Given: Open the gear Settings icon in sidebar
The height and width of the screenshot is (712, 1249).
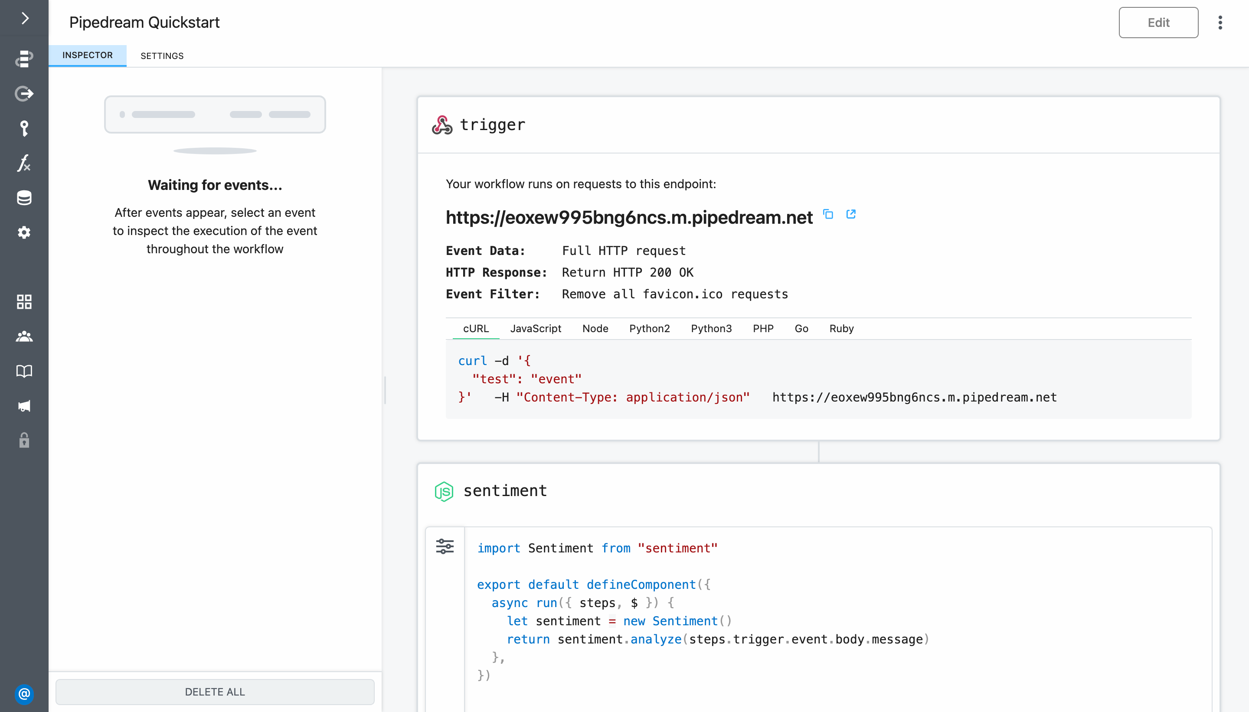Looking at the screenshot, I should click(x=24, y=232).
